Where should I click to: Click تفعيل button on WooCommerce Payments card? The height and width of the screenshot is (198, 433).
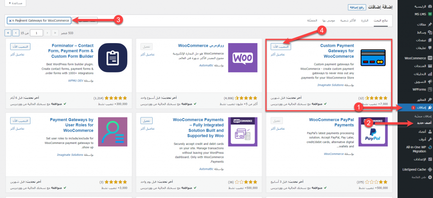point(146,120)
